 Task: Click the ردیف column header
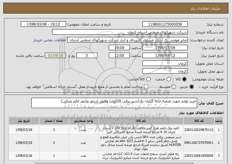point(219,121)
